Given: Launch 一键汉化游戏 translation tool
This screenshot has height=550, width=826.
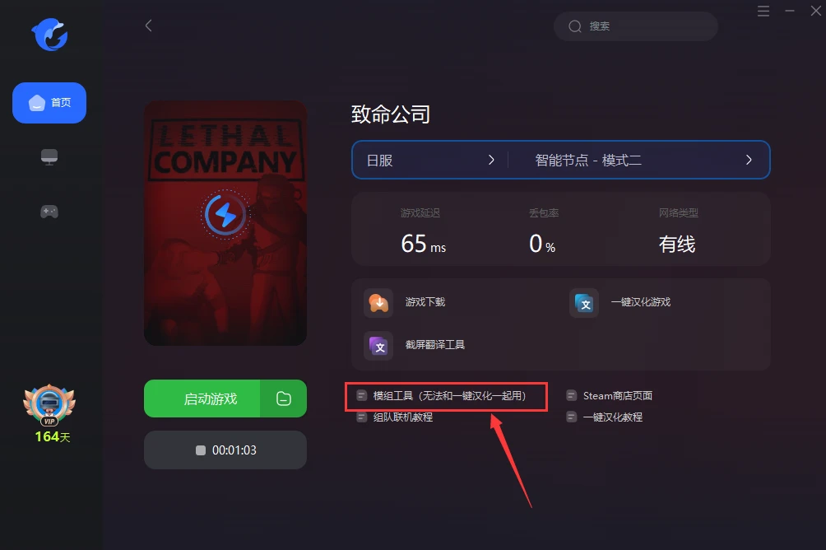Looking at the screenshot, I should (x=620, y=303).
